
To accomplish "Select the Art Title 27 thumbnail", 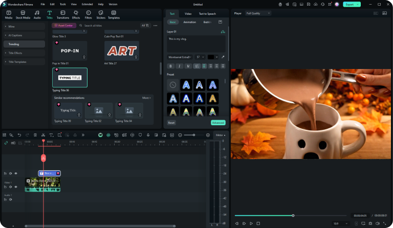I will point(122,51).
